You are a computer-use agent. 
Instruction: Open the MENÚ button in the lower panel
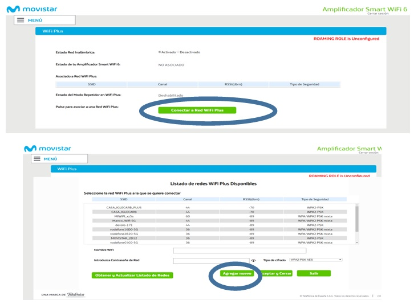click(46, 159)
